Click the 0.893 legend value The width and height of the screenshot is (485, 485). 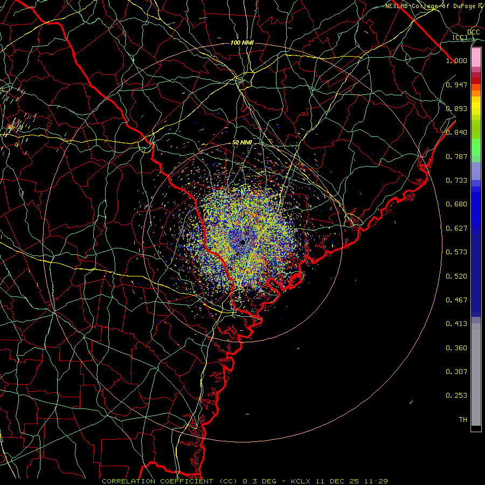pos(456,108)
